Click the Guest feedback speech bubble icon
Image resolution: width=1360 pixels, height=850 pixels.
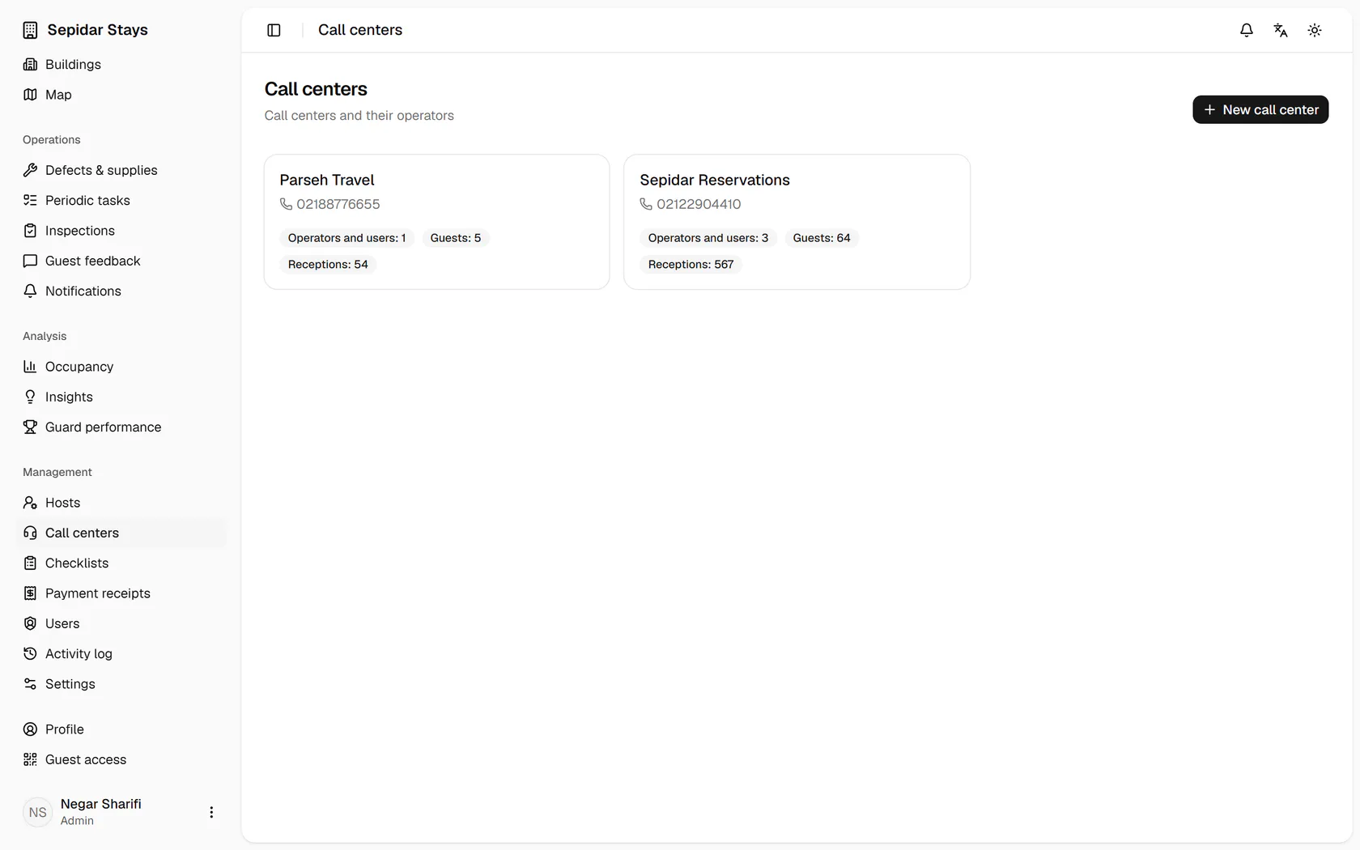click(30, 261)
